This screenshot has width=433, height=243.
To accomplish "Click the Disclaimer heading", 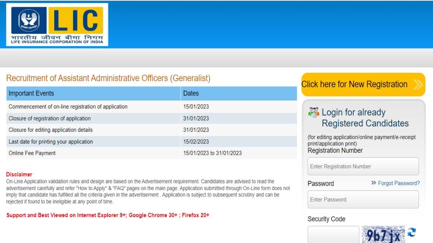I will point(19,174).
